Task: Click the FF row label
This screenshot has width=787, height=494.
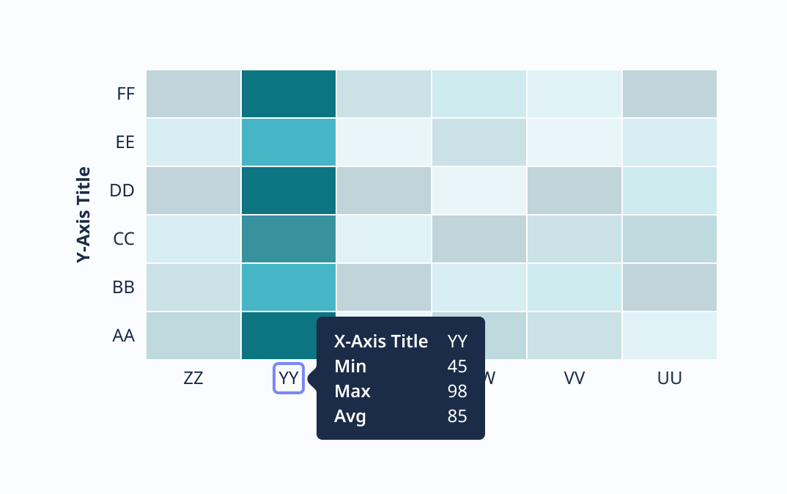Action: (125, 94)
